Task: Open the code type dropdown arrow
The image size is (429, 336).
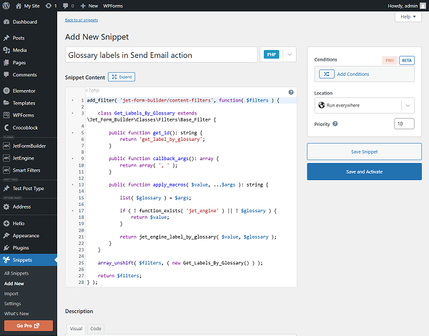Action: tap(290, 54)
